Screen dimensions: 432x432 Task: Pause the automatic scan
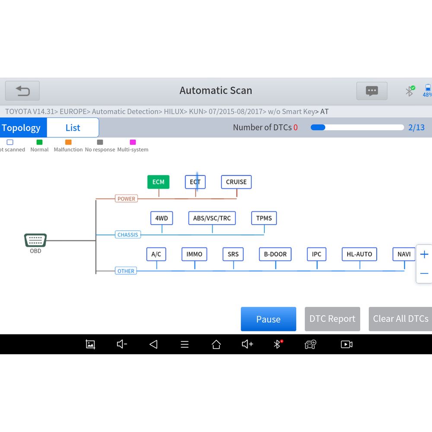[268, 319]
